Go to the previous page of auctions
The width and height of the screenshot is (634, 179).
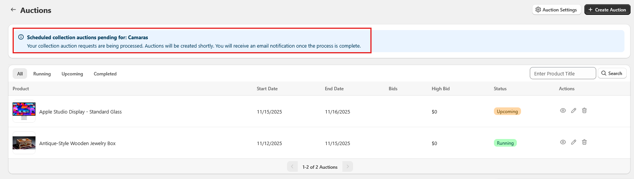[x=292, y=167]
